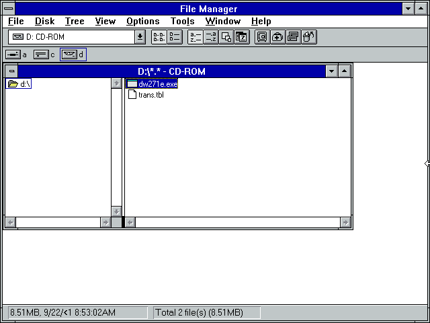Sort files by date using calendar icon

pos(242,37)
